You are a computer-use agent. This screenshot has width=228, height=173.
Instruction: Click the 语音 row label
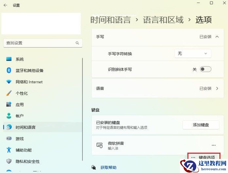[100, 88]
